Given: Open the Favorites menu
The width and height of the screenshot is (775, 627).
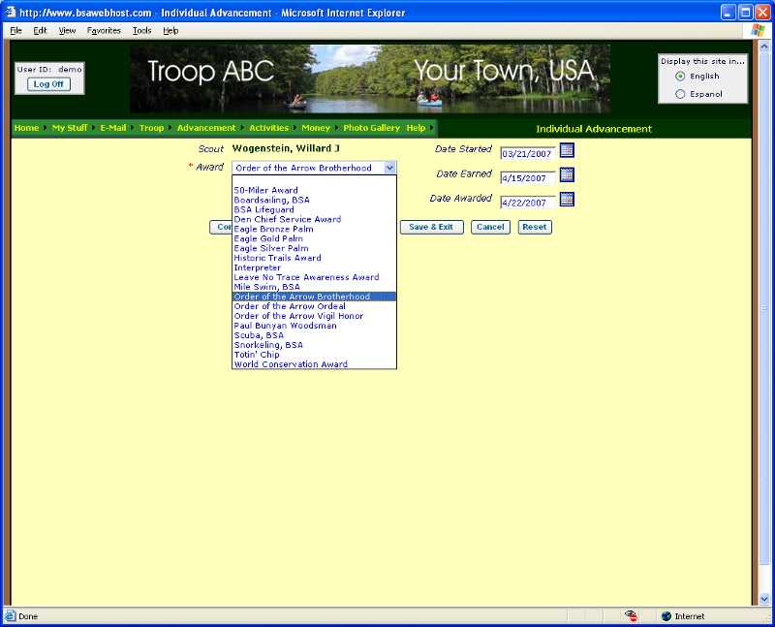Looking at the screenshot, I should [x=104, y=31].
